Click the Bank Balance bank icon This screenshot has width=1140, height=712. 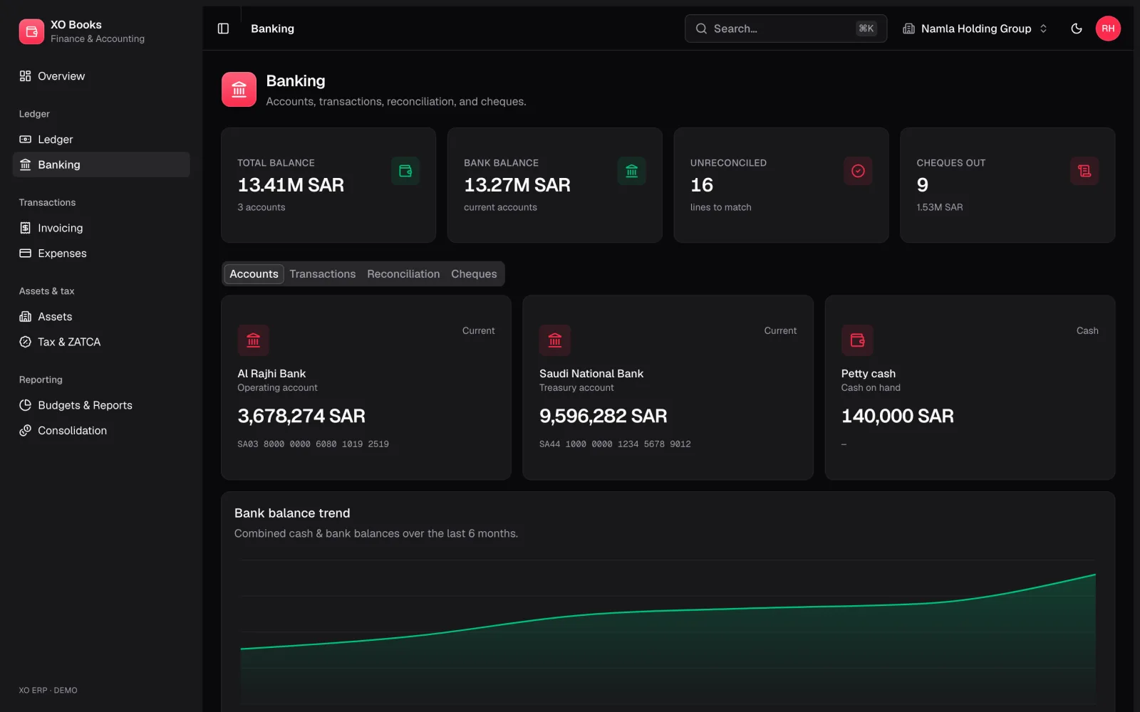tap(631, 171)
